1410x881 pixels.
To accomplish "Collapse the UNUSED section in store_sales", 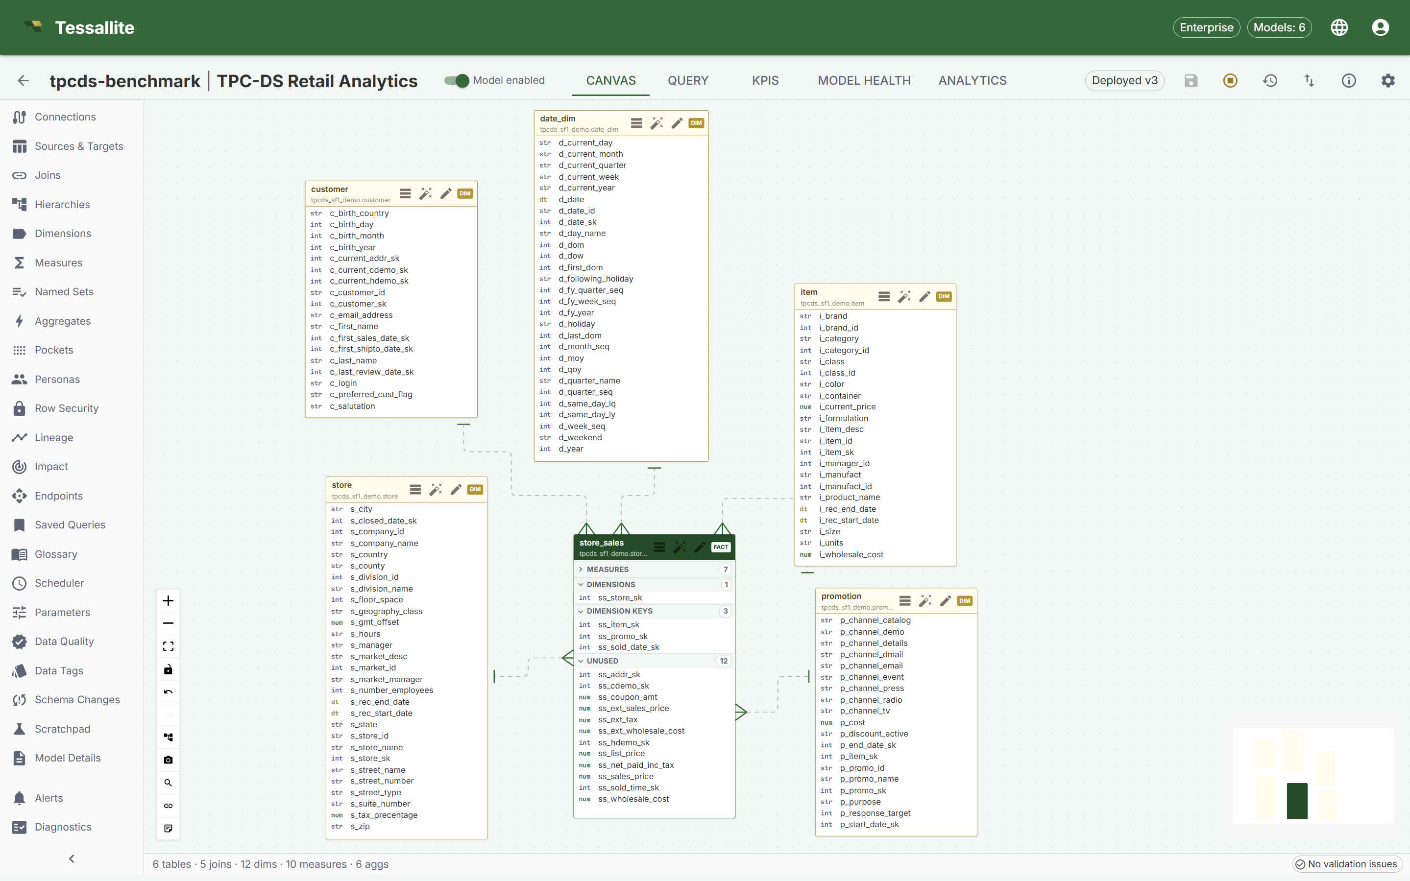I will pyautogui.click(x=654, y=661).
